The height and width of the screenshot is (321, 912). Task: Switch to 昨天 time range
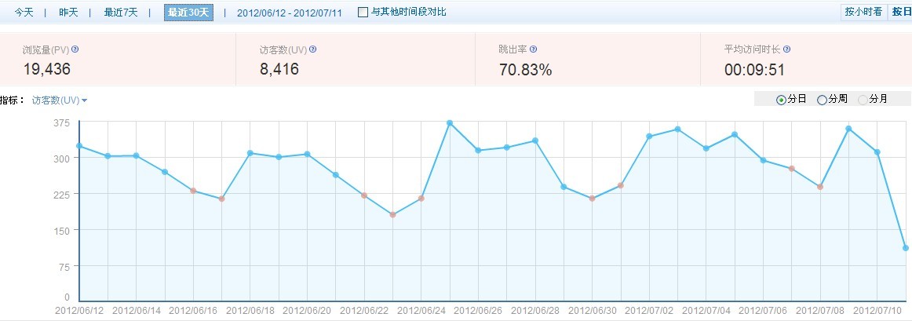[68, 13]
